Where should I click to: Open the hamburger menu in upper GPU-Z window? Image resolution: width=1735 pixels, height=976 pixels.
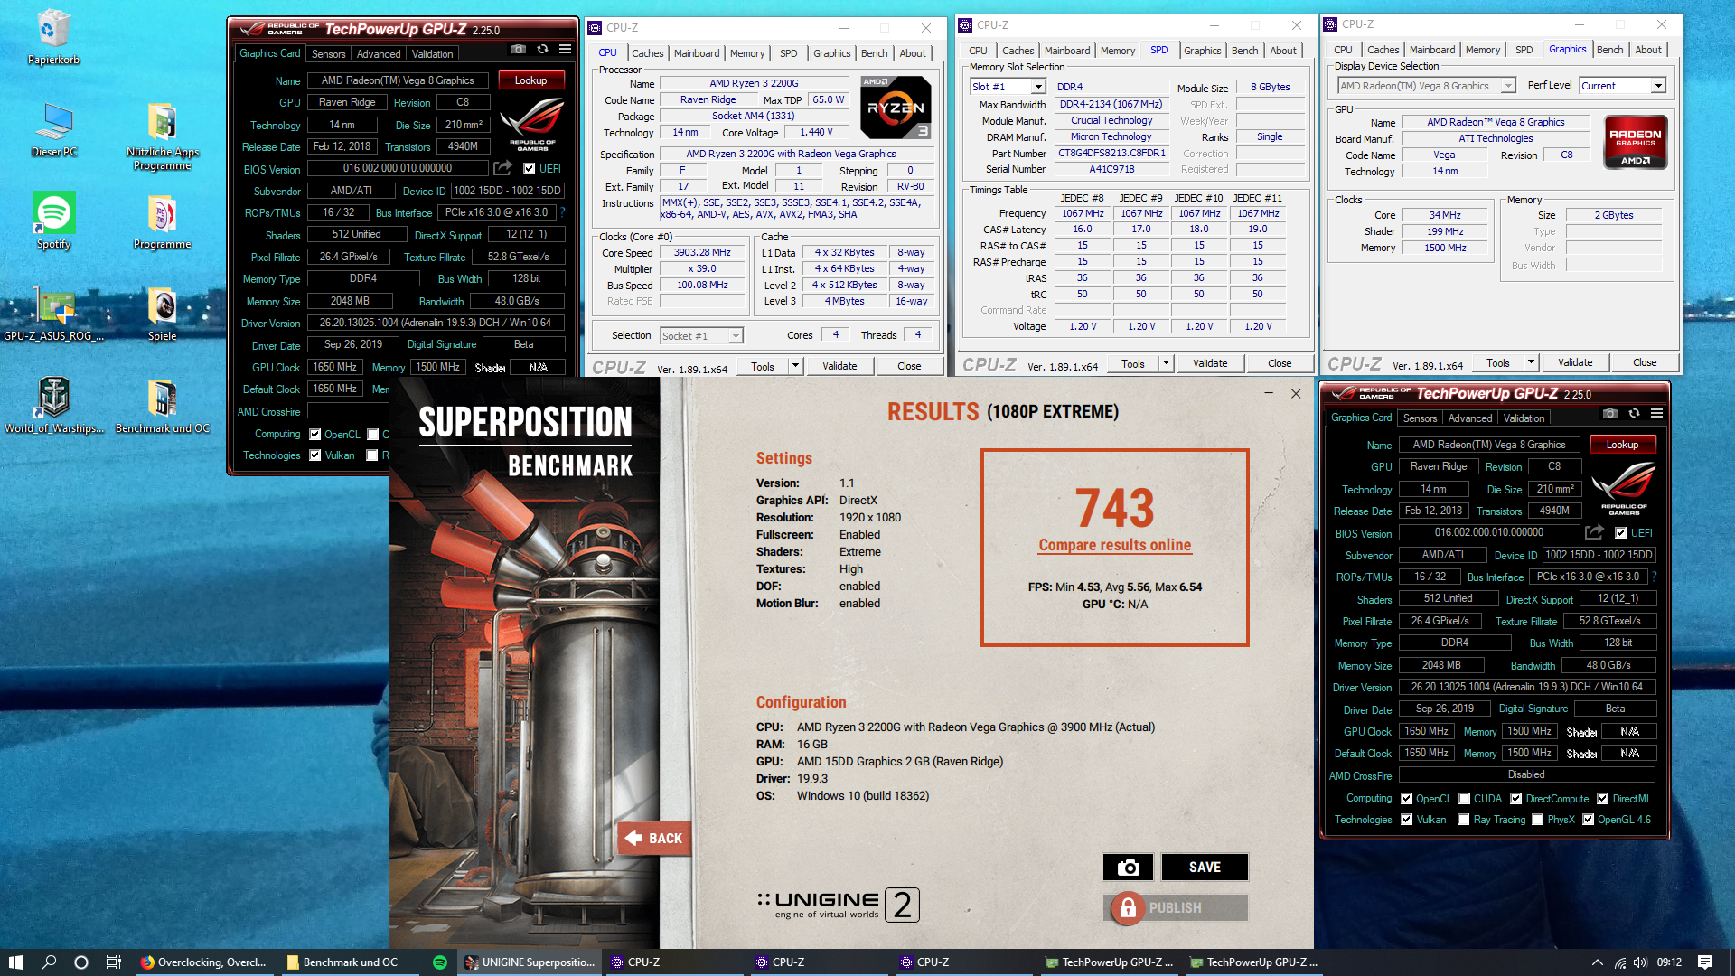point(565,50)
